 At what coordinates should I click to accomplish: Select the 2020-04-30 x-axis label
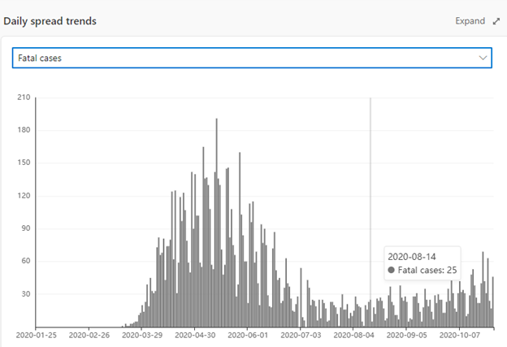click(196, 334)
